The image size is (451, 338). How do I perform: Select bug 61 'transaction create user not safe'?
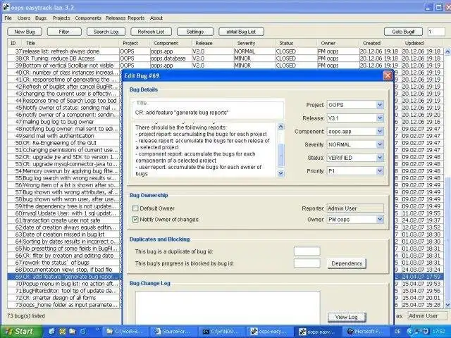tap(63, 220)
